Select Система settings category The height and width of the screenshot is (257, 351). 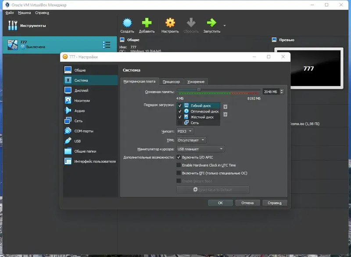point(90,80)
